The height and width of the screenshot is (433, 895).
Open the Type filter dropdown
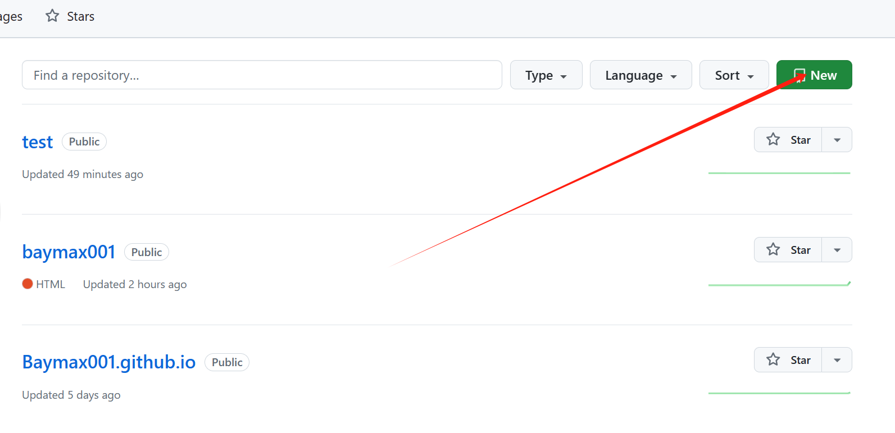pos(546,75)
